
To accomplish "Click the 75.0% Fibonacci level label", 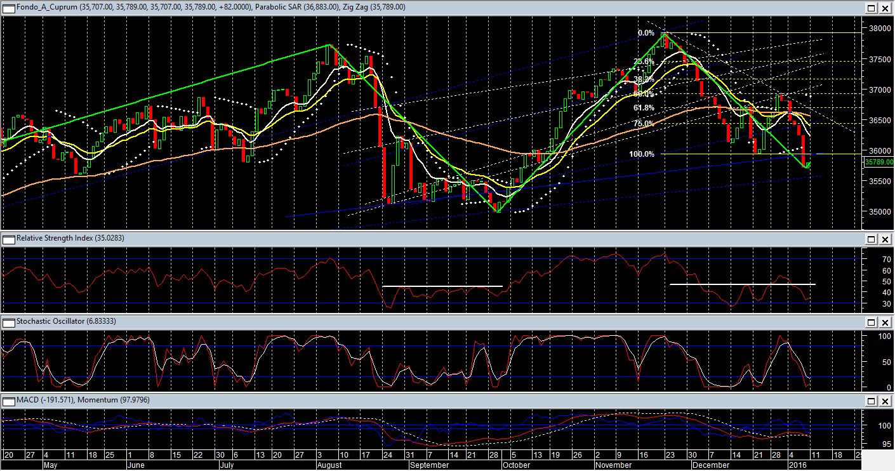I will click(644, 124).
